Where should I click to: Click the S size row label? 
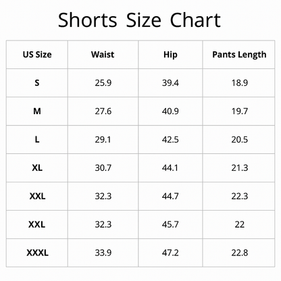(37, 83)
